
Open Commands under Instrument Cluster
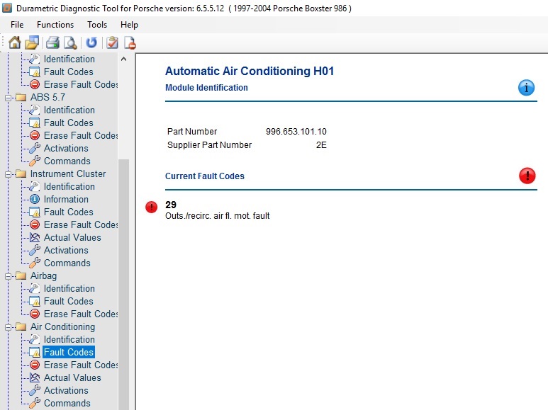click(x=67, y=263)
